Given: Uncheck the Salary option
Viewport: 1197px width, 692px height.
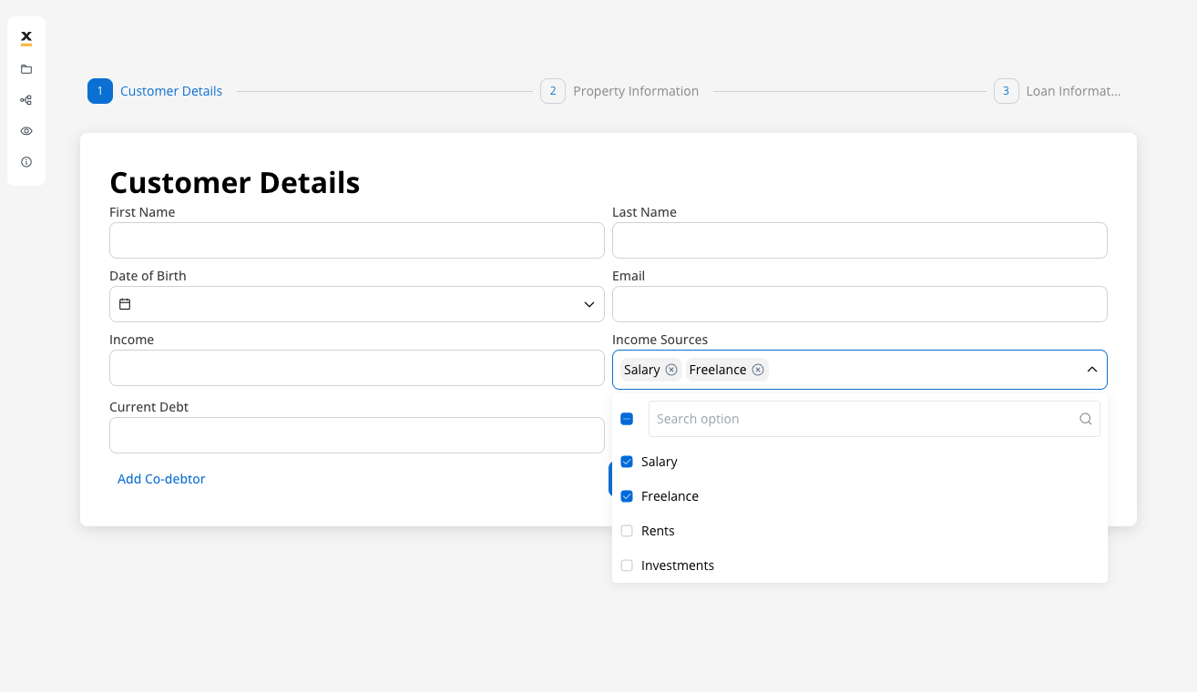Looking at the screenshot, I should (x=627, y=462).
